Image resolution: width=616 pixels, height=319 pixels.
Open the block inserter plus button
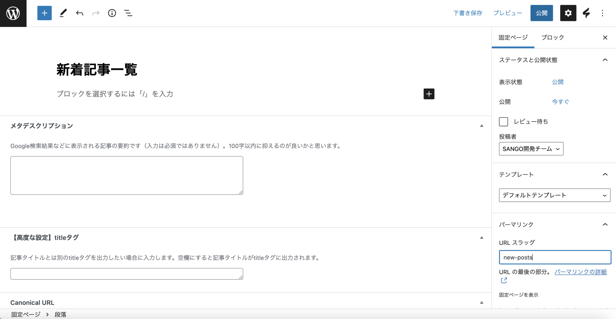click(x=45, y=13)
